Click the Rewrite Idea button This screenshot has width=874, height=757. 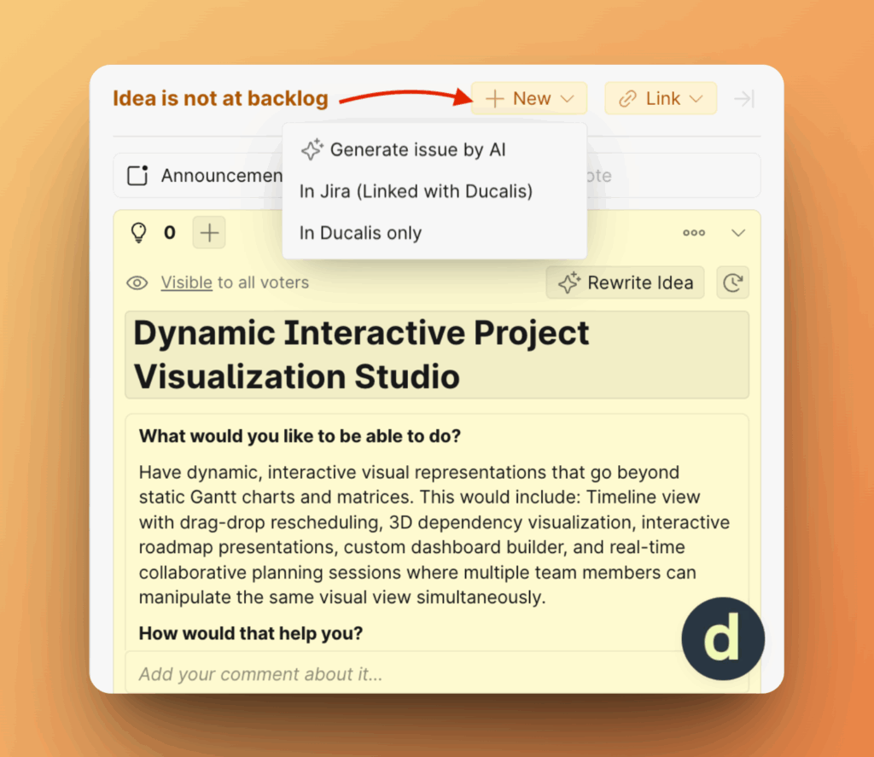point(625,283)
